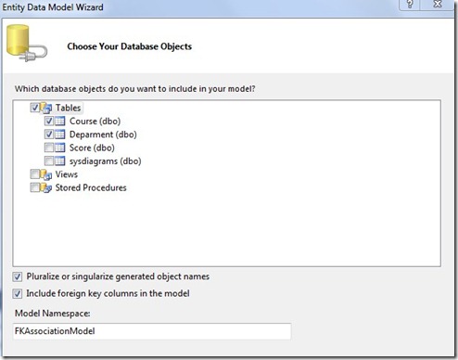Toggle the Tables root checkbox
This screenshot has height=360, width=458.
coord(34,108)
